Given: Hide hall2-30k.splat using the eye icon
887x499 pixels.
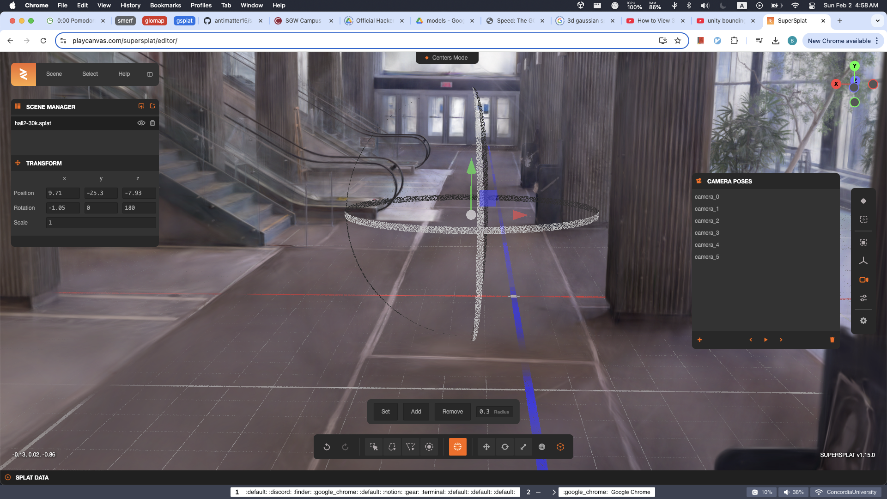Looking at the screenshot, I should [x=141, y=123].
